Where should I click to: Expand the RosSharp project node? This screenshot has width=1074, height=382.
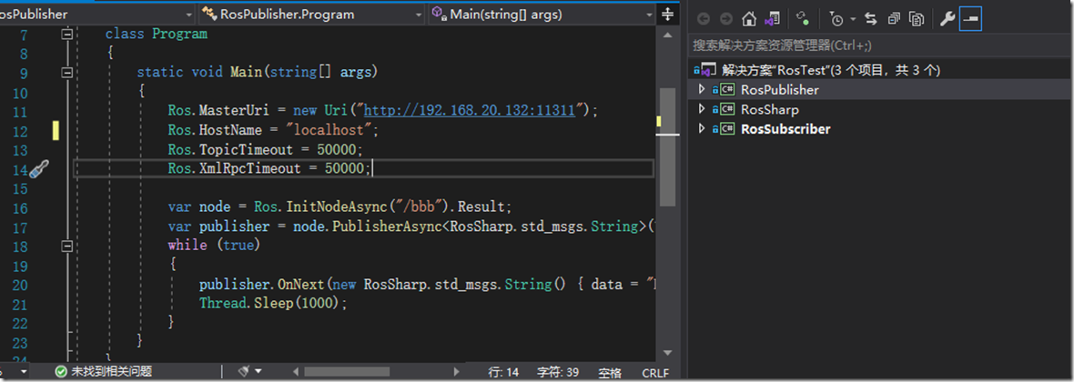coord(701,109)
